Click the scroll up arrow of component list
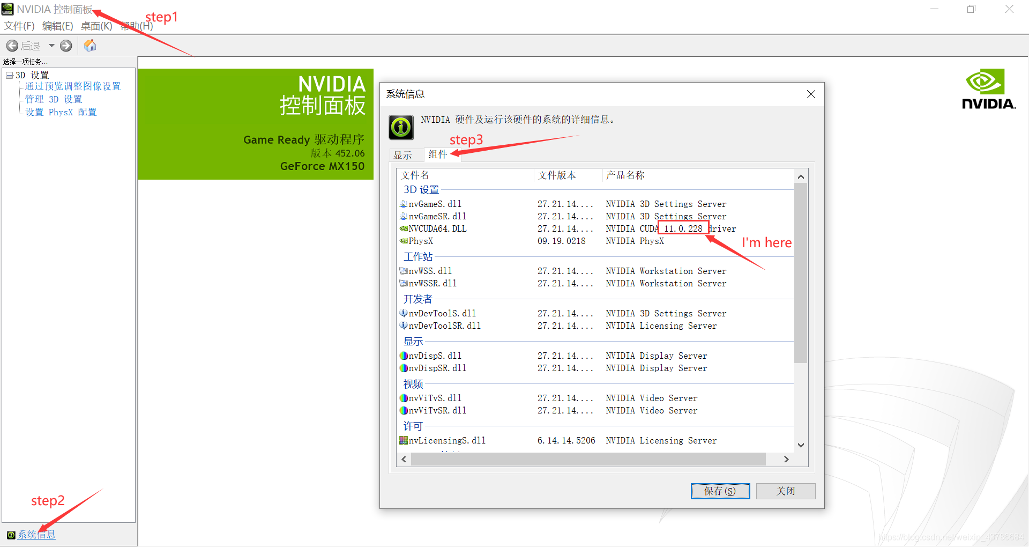The height and width of the screenshot is (547, 1029). pos(801,176)
